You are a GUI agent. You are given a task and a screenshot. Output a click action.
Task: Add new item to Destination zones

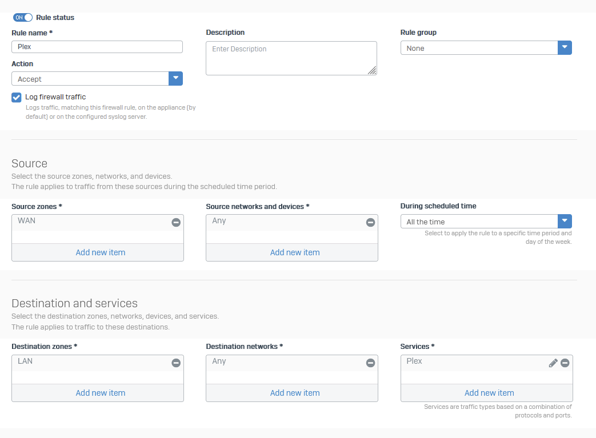point(101,393)
